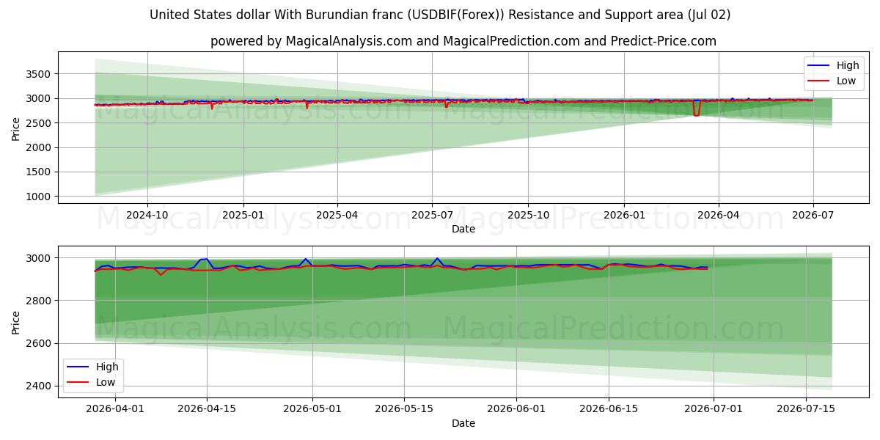Click the 2800 tick on lower chart

(37, 301)
